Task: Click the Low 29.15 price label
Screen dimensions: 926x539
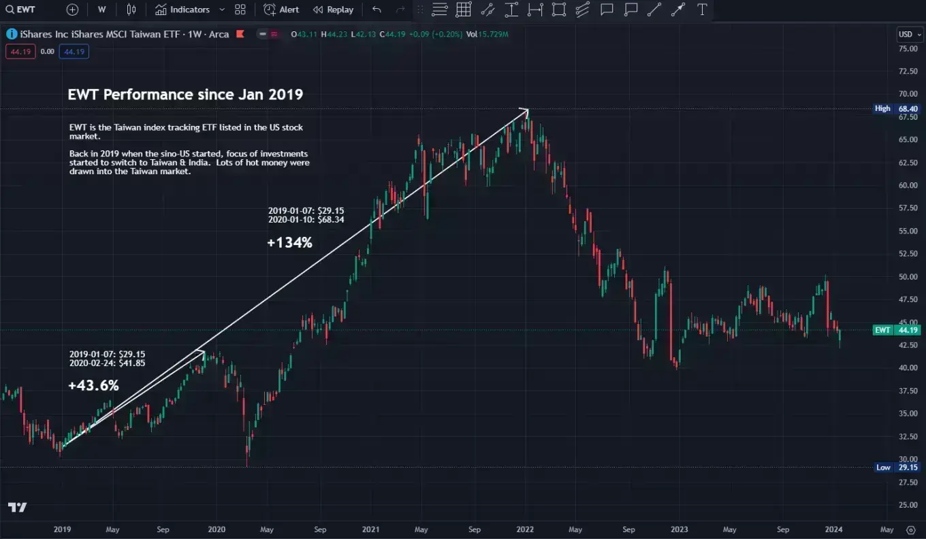Action: tap(897, 468)
